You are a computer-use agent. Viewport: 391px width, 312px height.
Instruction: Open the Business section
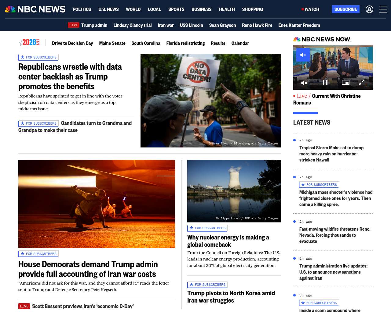[x=201, y=9]
